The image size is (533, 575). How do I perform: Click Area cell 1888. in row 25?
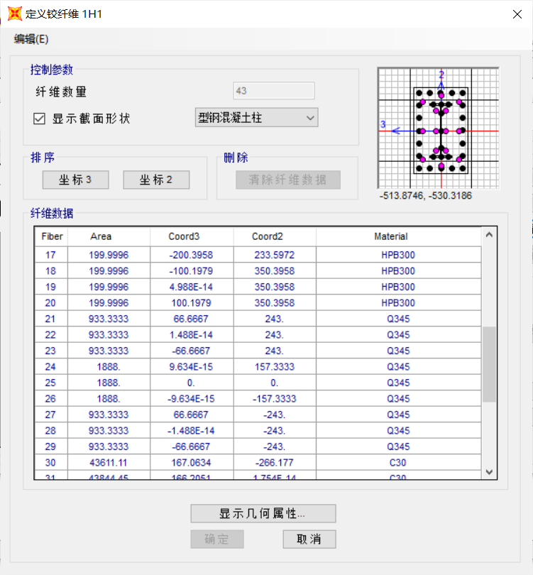(x=109, y=383)
